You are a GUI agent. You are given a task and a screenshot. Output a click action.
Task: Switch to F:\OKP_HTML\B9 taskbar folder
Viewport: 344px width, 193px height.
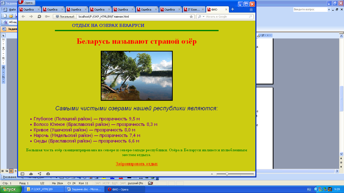[x=44, y=189]
